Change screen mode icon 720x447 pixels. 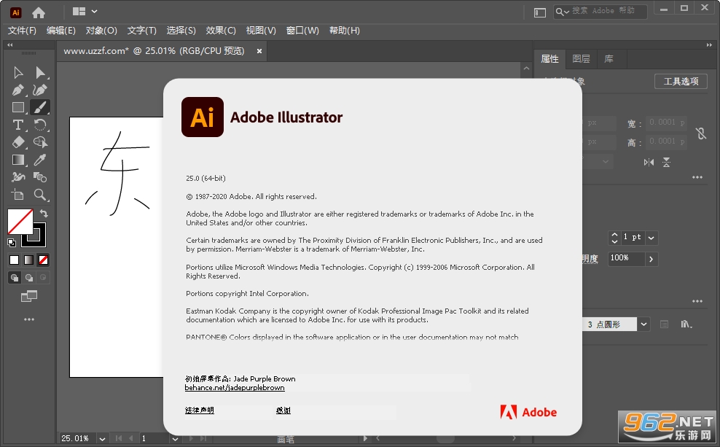(29, 297)
